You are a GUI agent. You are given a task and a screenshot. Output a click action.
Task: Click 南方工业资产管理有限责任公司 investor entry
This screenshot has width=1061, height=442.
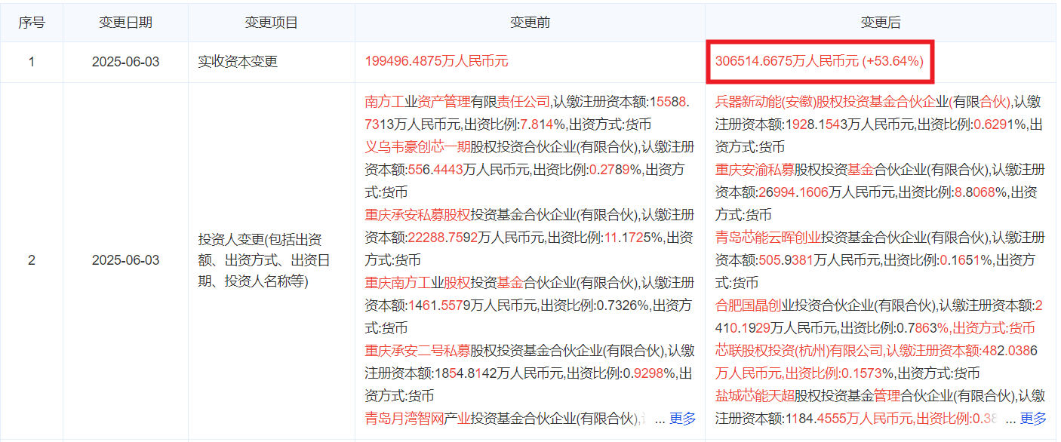[x=457, y=102]
